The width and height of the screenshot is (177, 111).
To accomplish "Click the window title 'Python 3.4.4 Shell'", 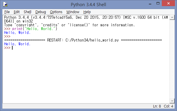I will 88,5.
